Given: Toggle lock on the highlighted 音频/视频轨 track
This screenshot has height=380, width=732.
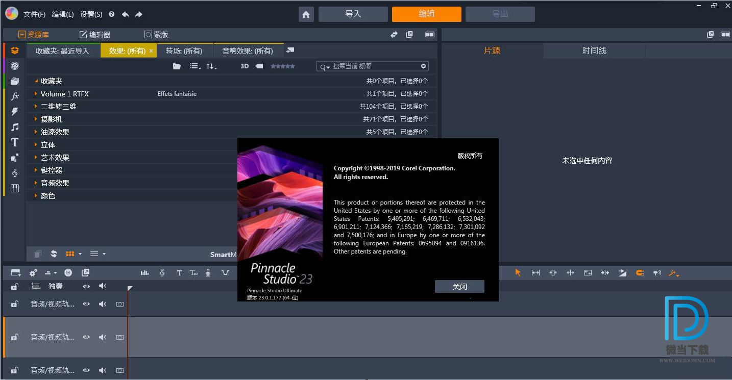Looking at the screenshot, I should [x=15, y=337].
